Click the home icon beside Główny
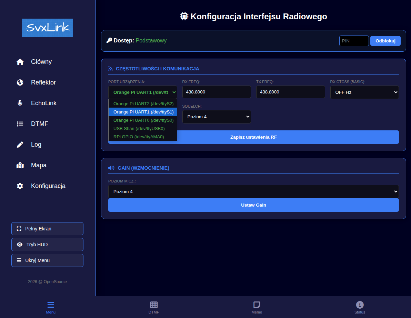411x318 pixels. [x=20, y=62]
